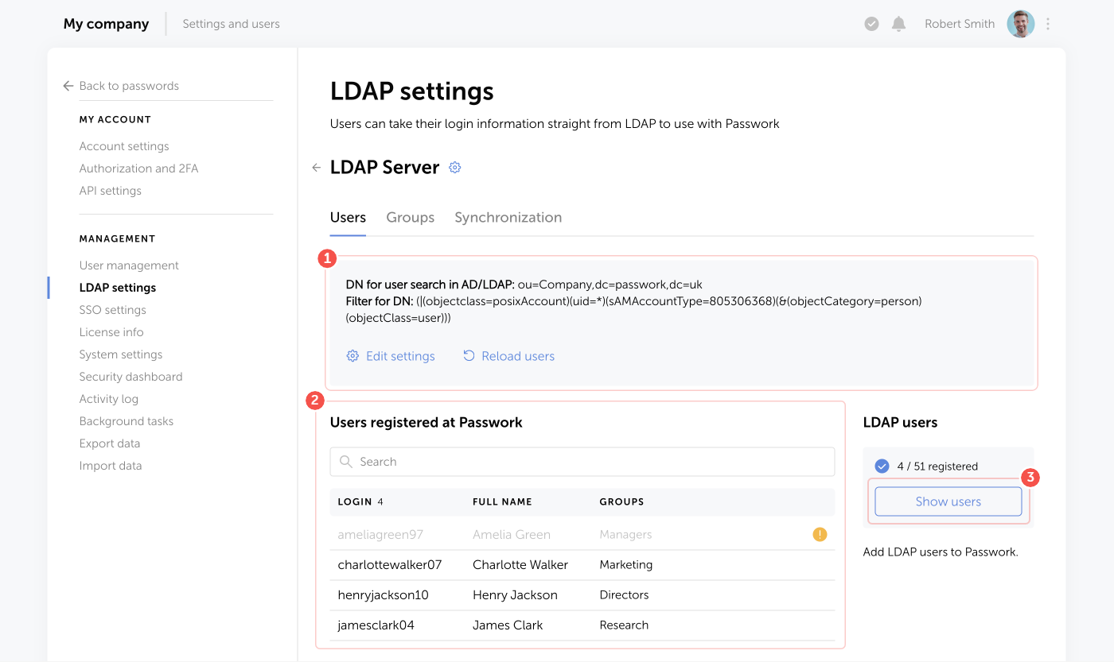The image size is (1114, 662).
Task: Click the back arrow on Back to passwords
Action: click(68, 86)
